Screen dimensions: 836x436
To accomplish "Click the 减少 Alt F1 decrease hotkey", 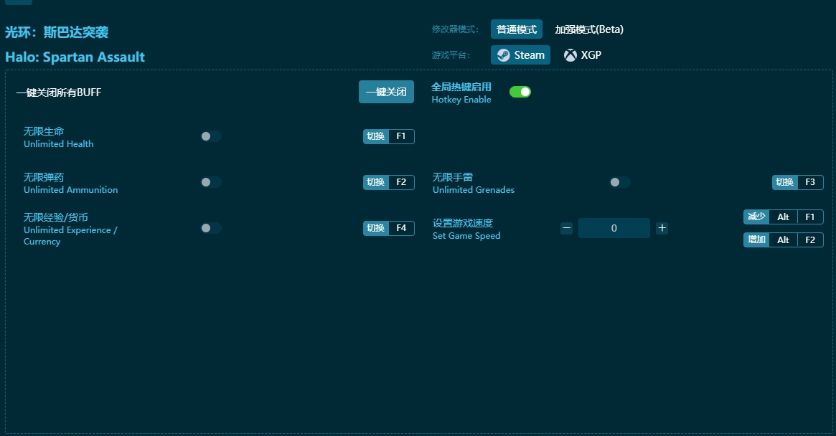I will pyautogui.click(x=784, y=217).
